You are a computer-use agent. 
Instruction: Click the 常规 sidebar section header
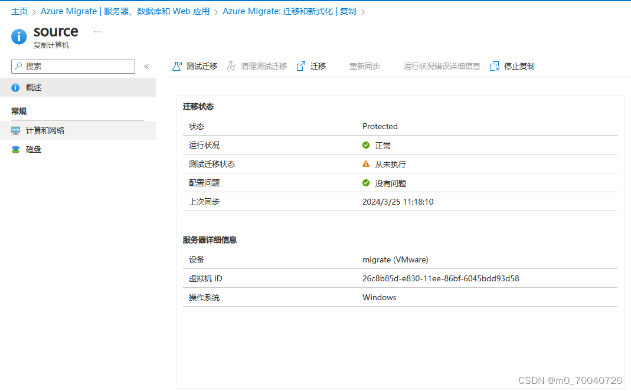click(x=19, y=111)
